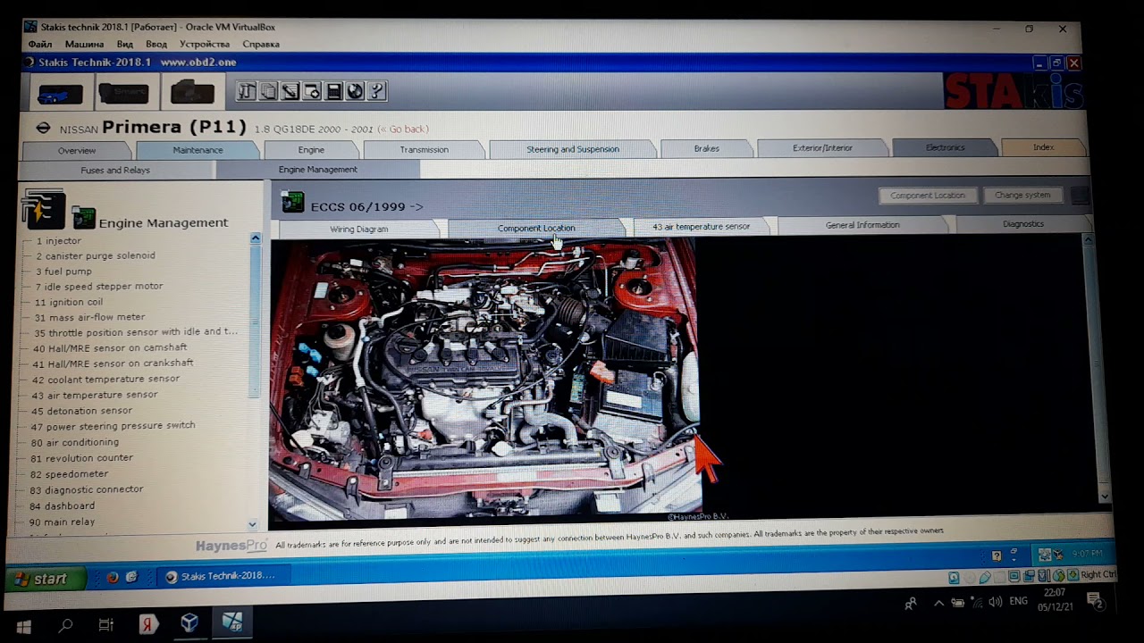The height and width of the screenshot is (643, 1144).
Task: Open the Windows XP start button
Action: pos(45,579)
